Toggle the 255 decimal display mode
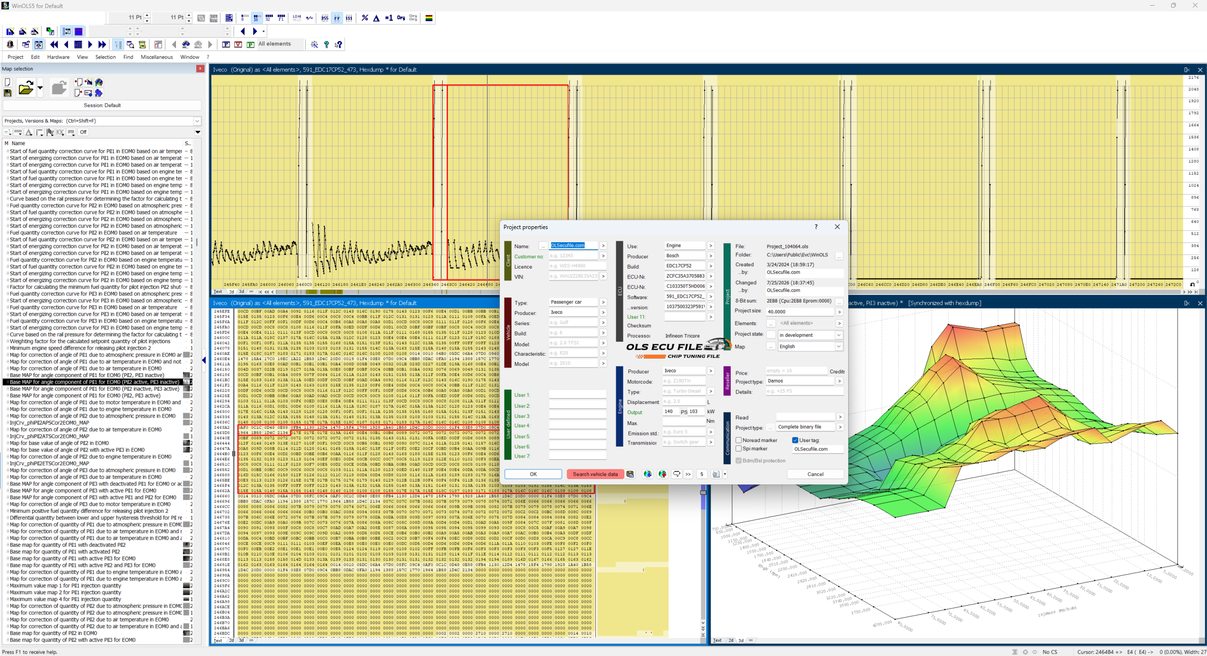1207x656 pixels. (x=325, y=18)
